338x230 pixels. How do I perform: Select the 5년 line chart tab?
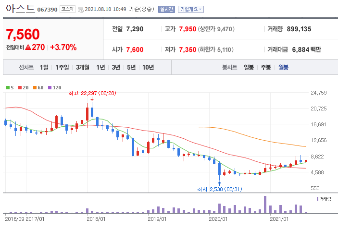click(x=131, y=67)
